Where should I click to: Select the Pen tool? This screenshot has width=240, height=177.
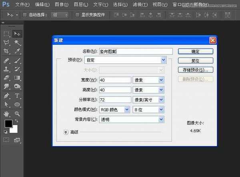coord(6,96)
